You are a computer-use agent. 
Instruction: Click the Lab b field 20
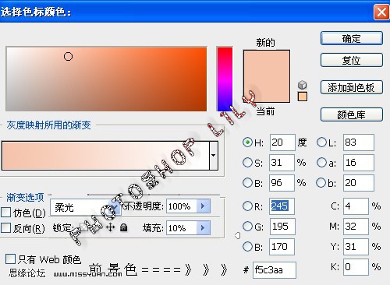pos(359,182)
